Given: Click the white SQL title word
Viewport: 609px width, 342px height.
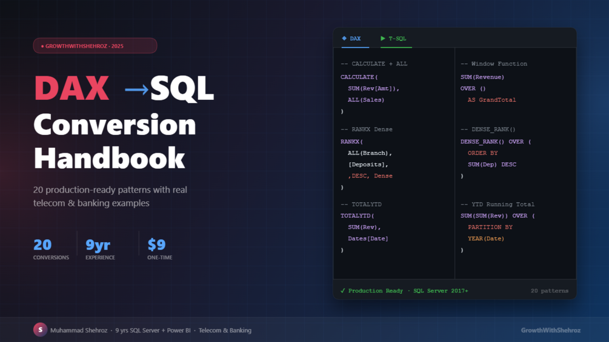Looking at the screenshot, I should pos(182,88).
